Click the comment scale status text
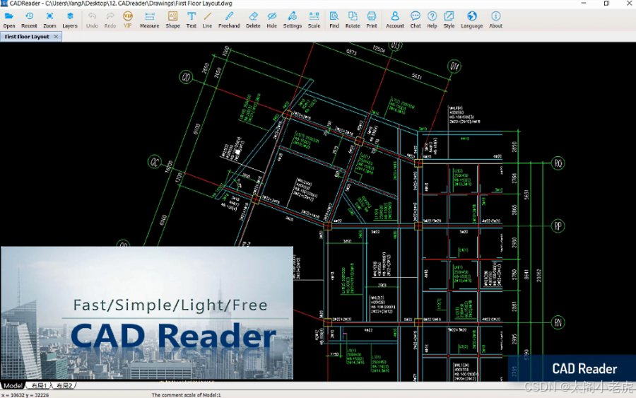This screenshot has width=636, height=398. (186, 394)
